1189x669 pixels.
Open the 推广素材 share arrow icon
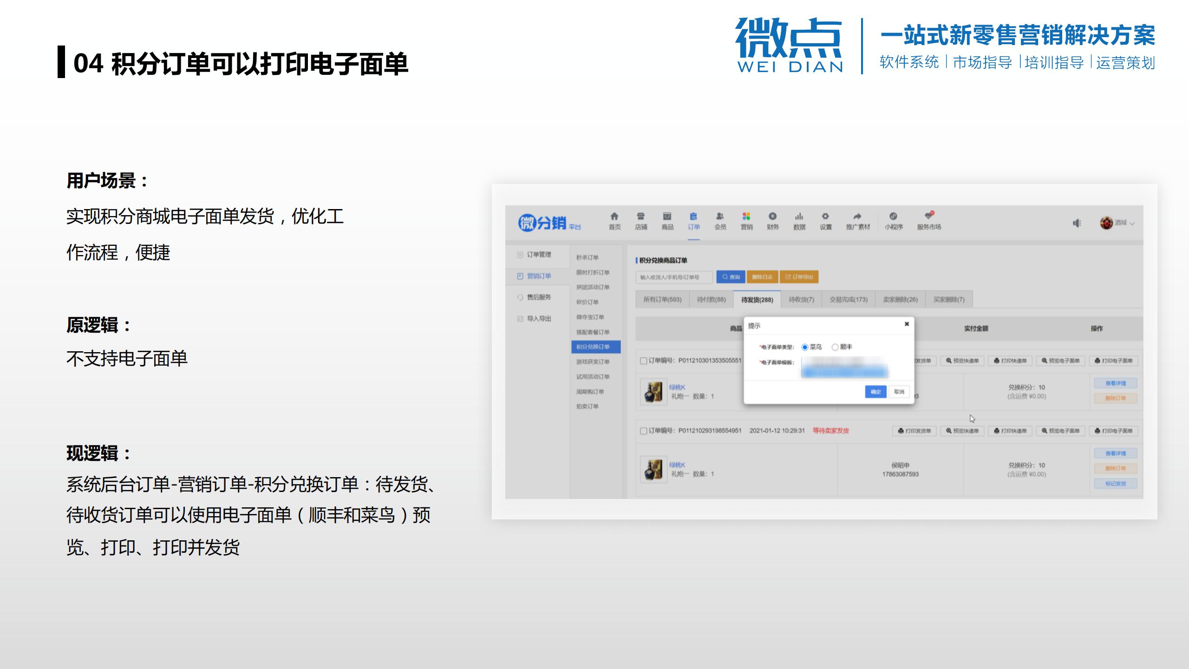click(x=857, y=216)
